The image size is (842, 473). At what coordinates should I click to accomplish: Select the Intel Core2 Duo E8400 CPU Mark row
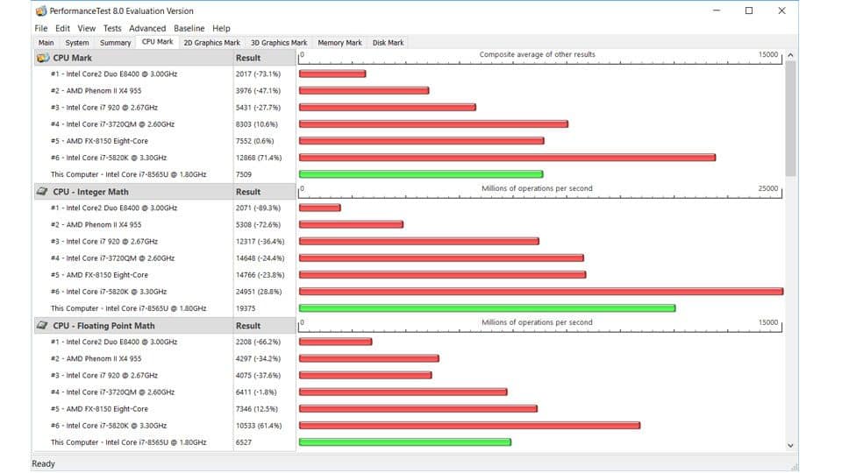click(114, 74)
